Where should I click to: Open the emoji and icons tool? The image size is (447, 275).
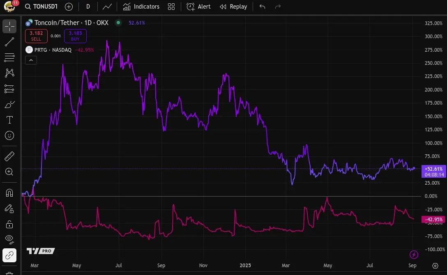pyautogui.click(x=9, y=135)
